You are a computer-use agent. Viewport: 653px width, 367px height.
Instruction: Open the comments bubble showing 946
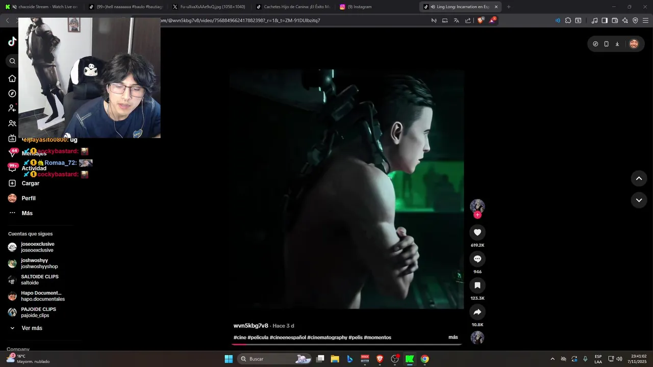(x=478, y=259)
